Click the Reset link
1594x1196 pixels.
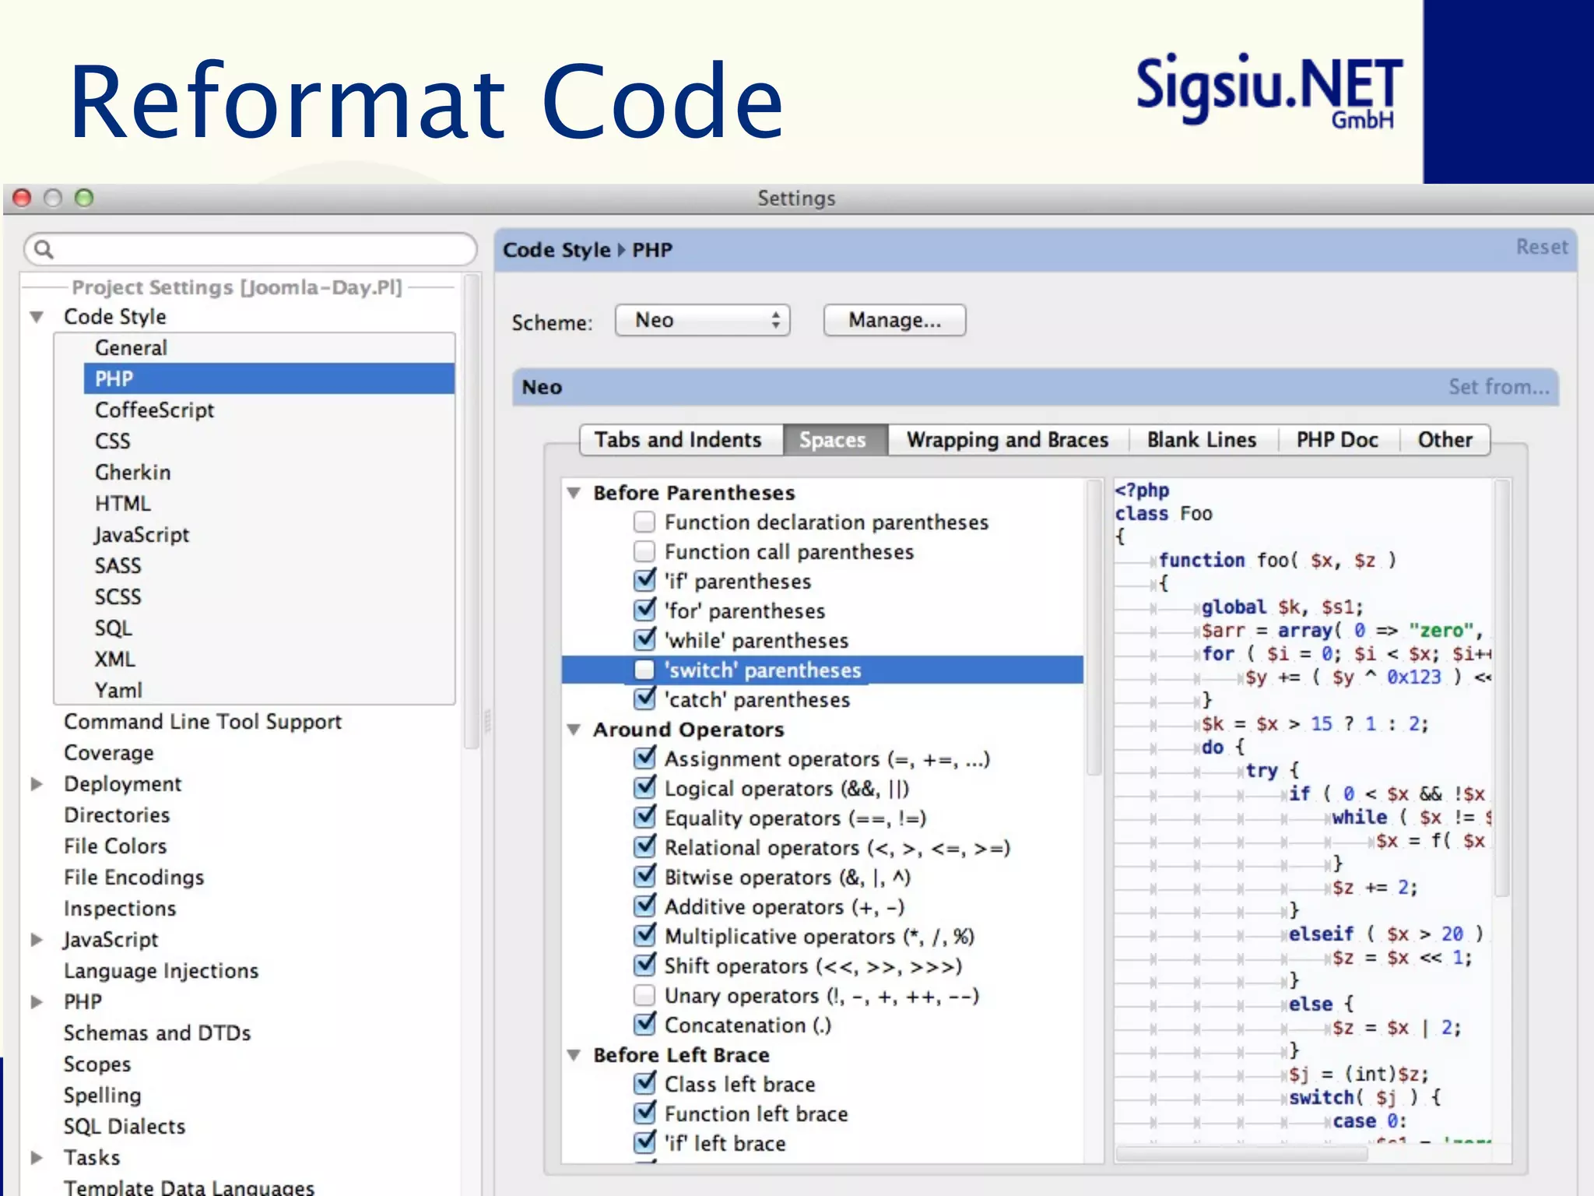pyautogui.click(x=1542, y=247)
